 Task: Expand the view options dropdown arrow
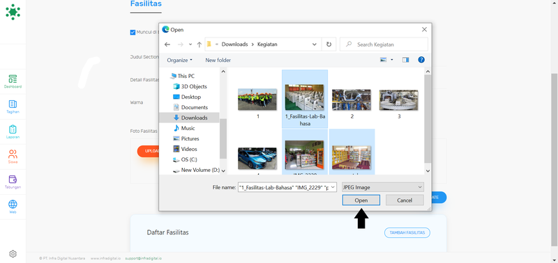pyautogui.click(x=392, y=60)
